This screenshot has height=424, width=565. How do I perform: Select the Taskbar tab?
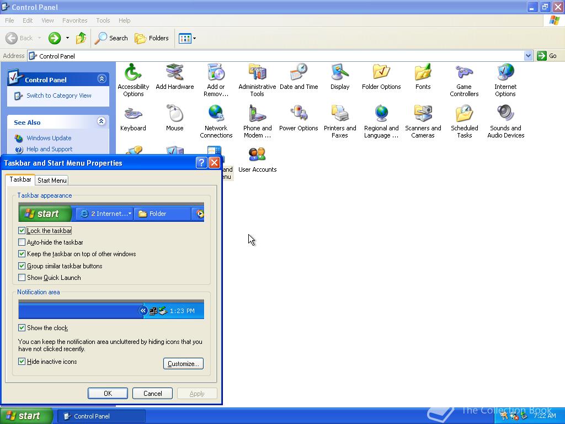(x=20, y=179)
